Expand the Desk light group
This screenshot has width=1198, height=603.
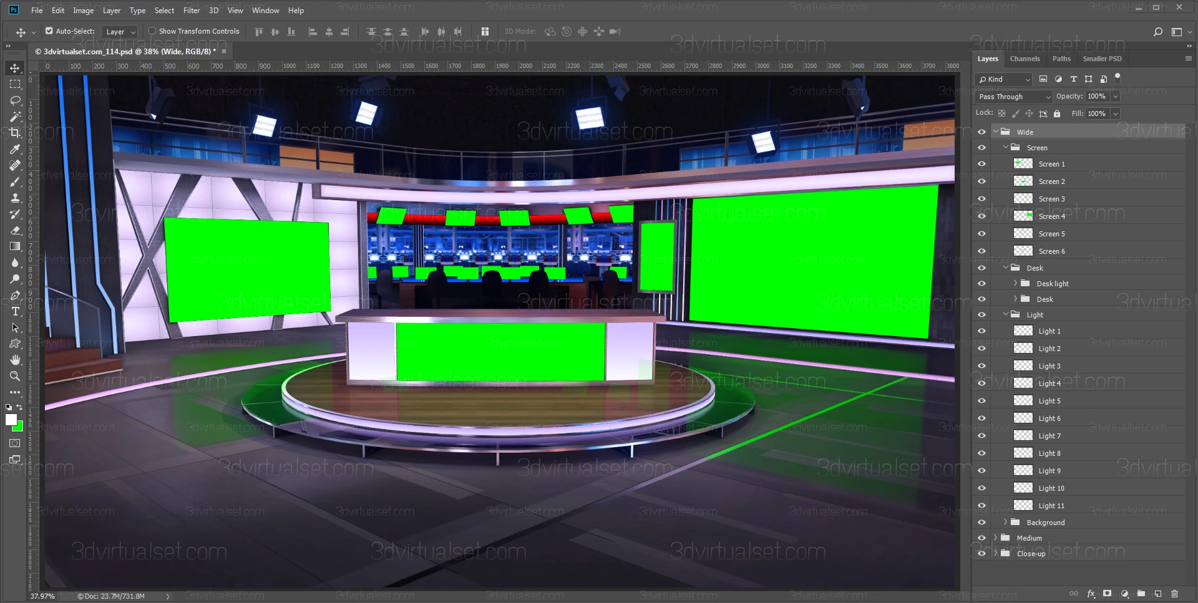(x=1015, y=283)
